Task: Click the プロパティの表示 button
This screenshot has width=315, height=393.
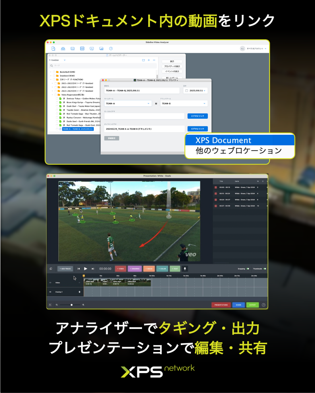Action: click(x=172, y=66)
